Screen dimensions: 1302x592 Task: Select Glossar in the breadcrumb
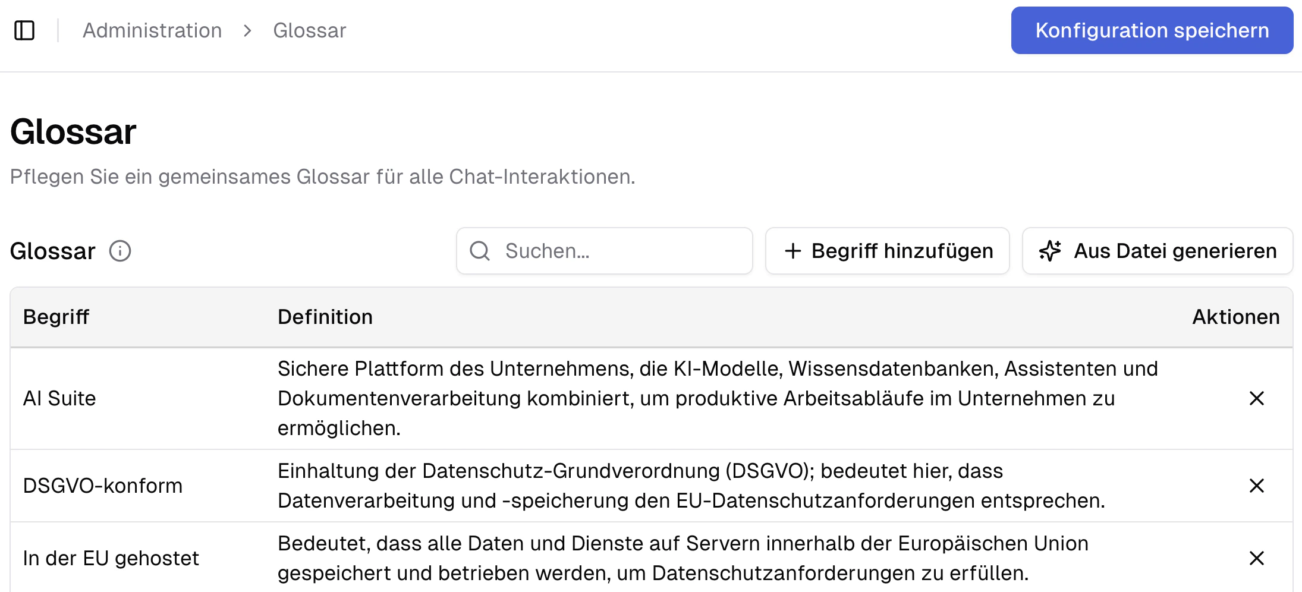click(x=309, y=30)
